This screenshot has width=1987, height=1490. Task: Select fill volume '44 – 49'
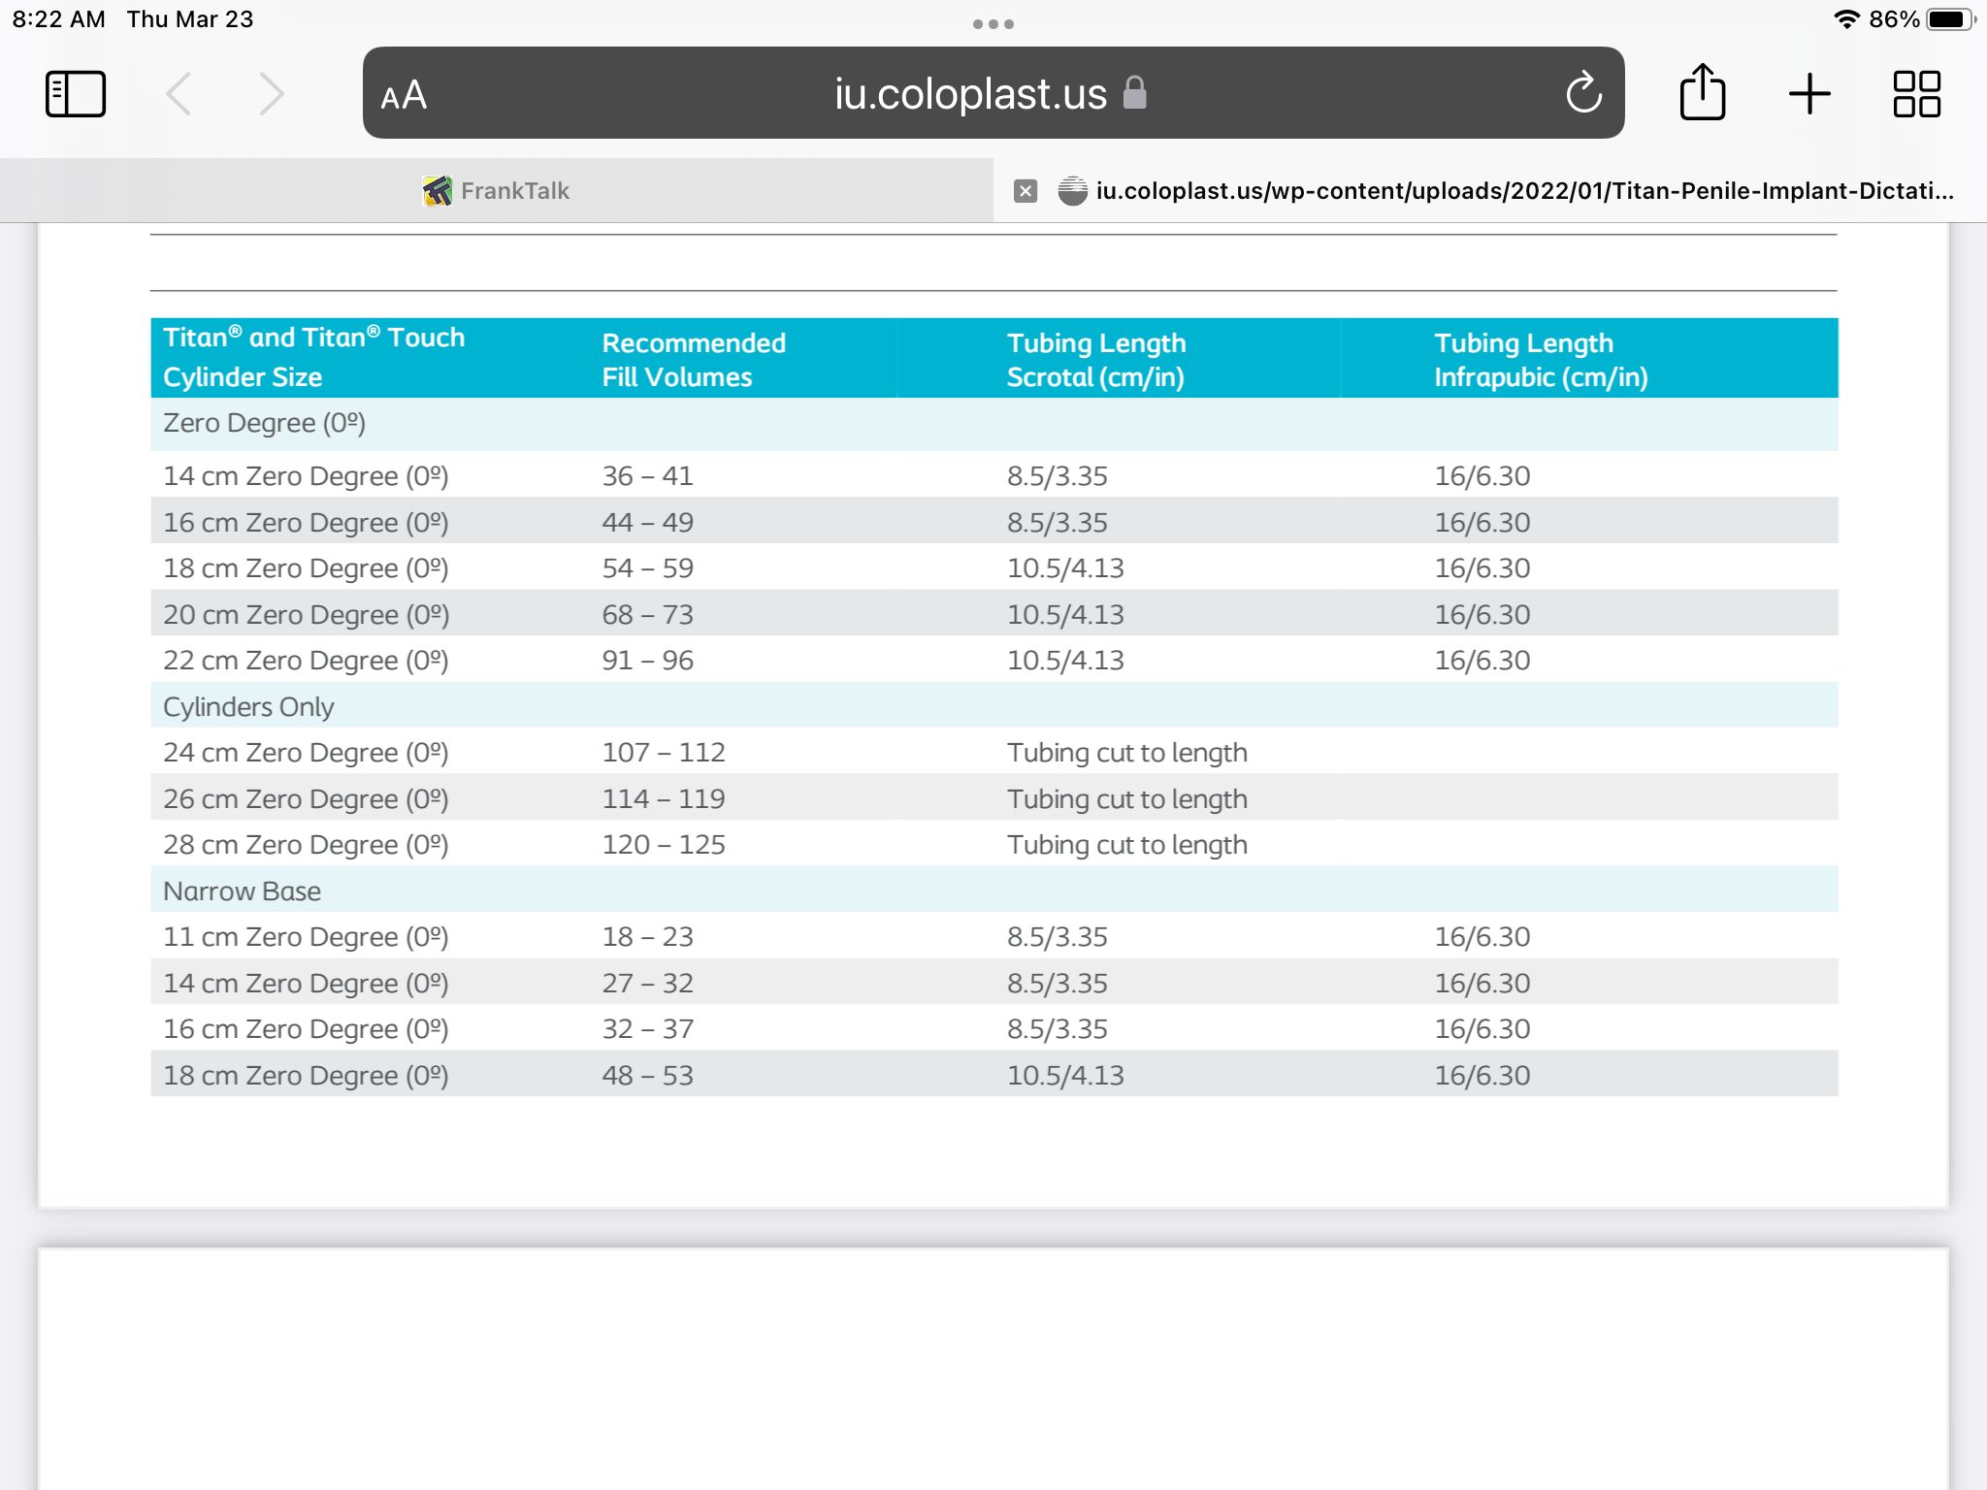point(647,523)
